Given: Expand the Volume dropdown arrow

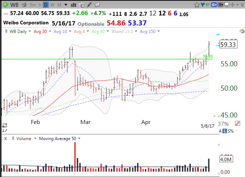Looking at the screenshot, I should 35,138.
